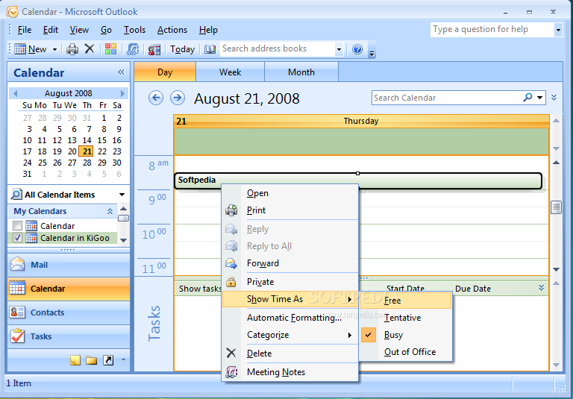Go back to the previous day
Image resolution: width=573 pixels, height=399 pixels.
pyautogui.click(x=156, y=98)
